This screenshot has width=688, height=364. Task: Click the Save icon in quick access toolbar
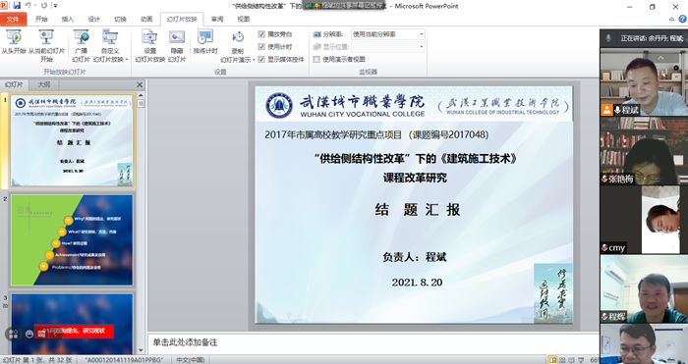point(17,6)
